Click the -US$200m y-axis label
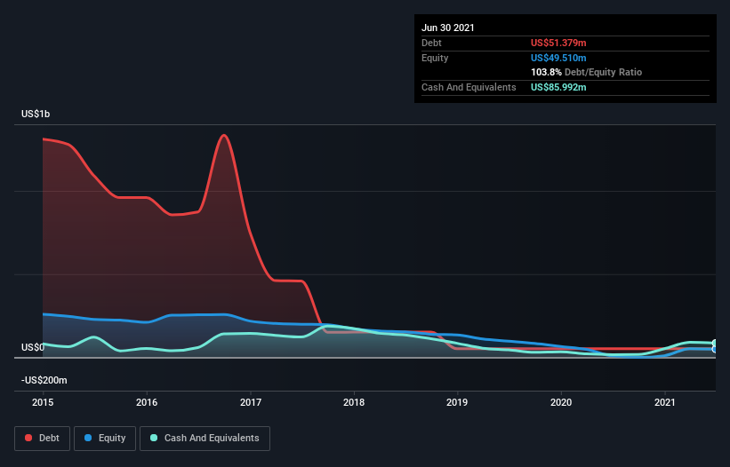This screenshot has height=467, width=730. [44, 380]
